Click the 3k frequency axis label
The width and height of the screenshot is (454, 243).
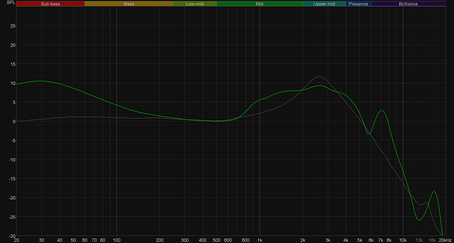[x=328, y=240]
